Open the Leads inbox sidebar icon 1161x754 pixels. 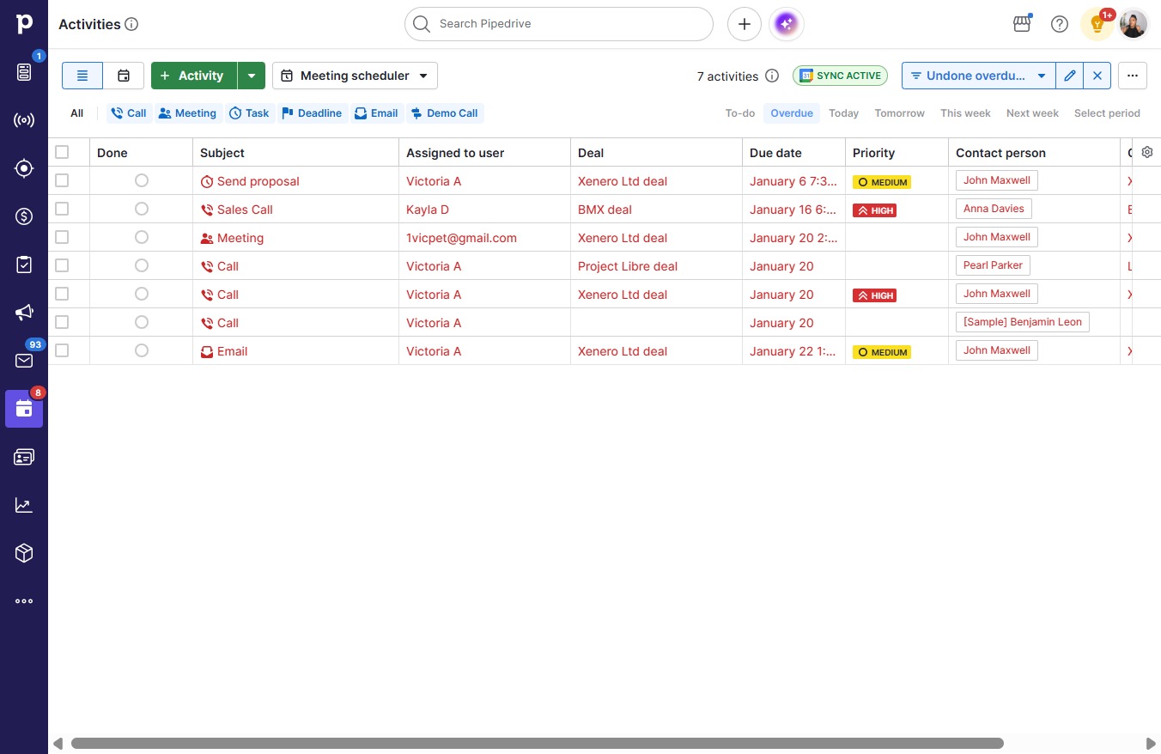[24, 72]
